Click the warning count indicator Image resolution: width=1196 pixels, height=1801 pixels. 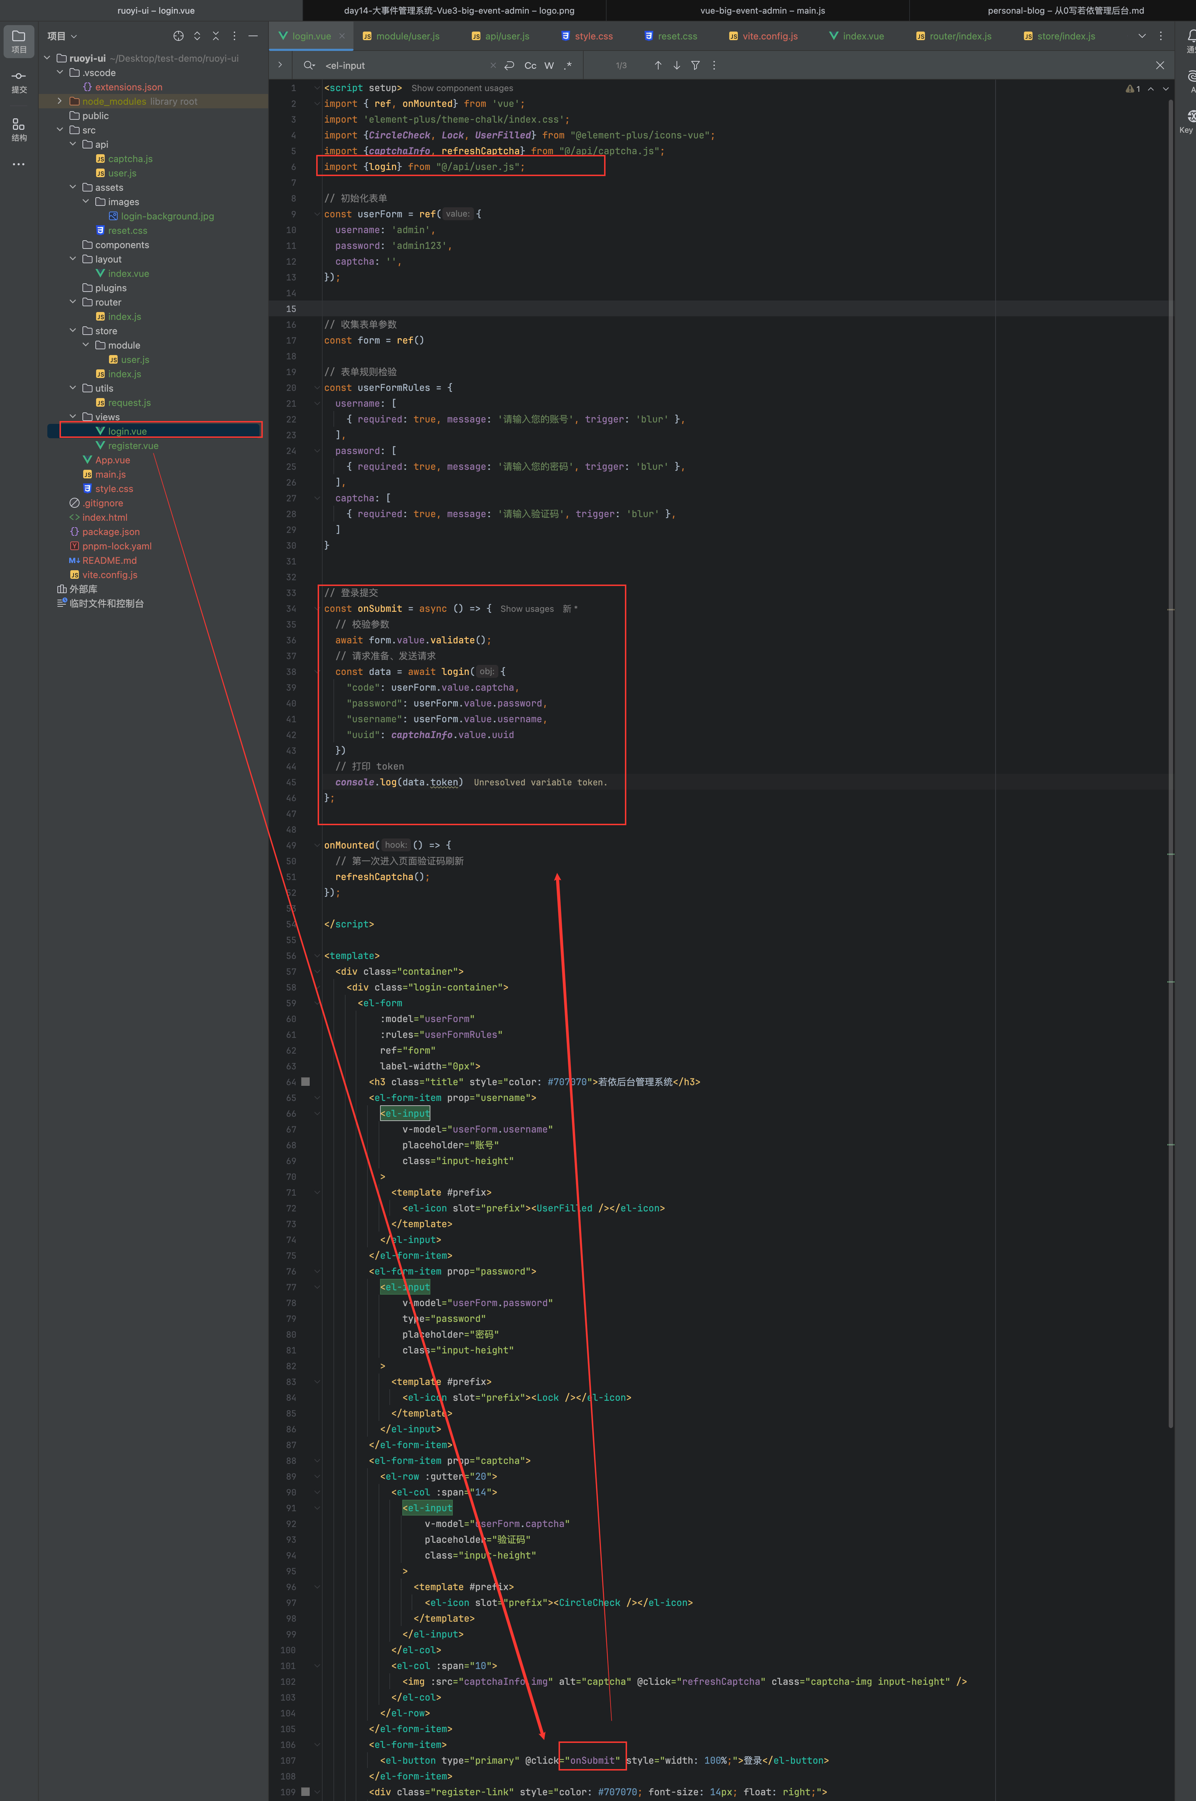coord(1133,89)
